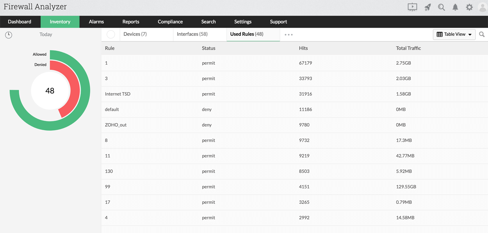Click the user profile avatar icon

click(x=483, y=7)
